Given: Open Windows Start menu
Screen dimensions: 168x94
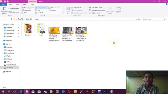Looking at the screenshot, I should pos(3,92).
